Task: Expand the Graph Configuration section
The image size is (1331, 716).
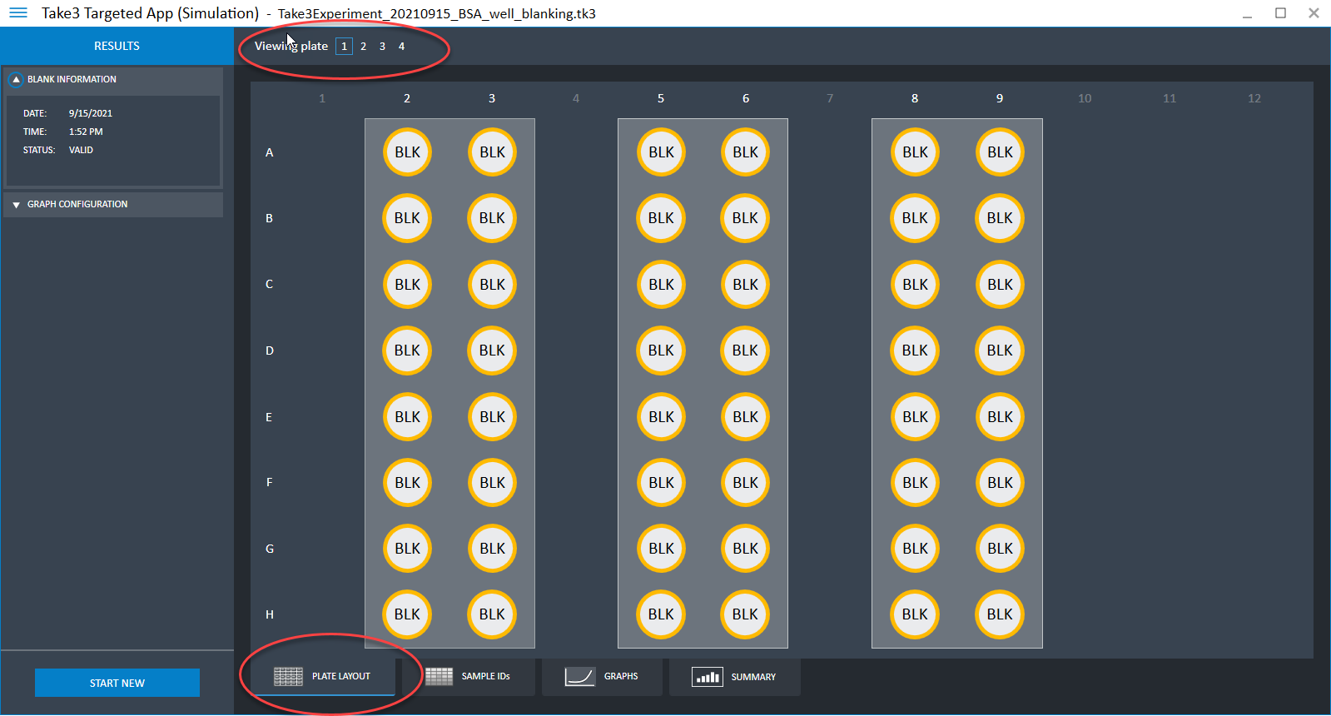Action: [x=16, y=205]
